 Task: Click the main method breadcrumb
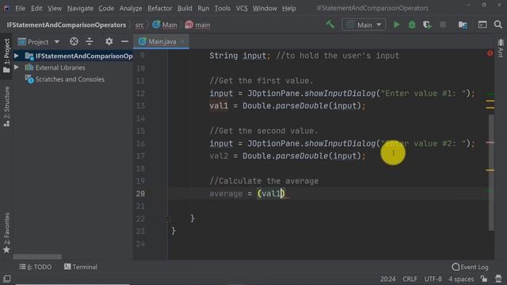coord(197,25)
